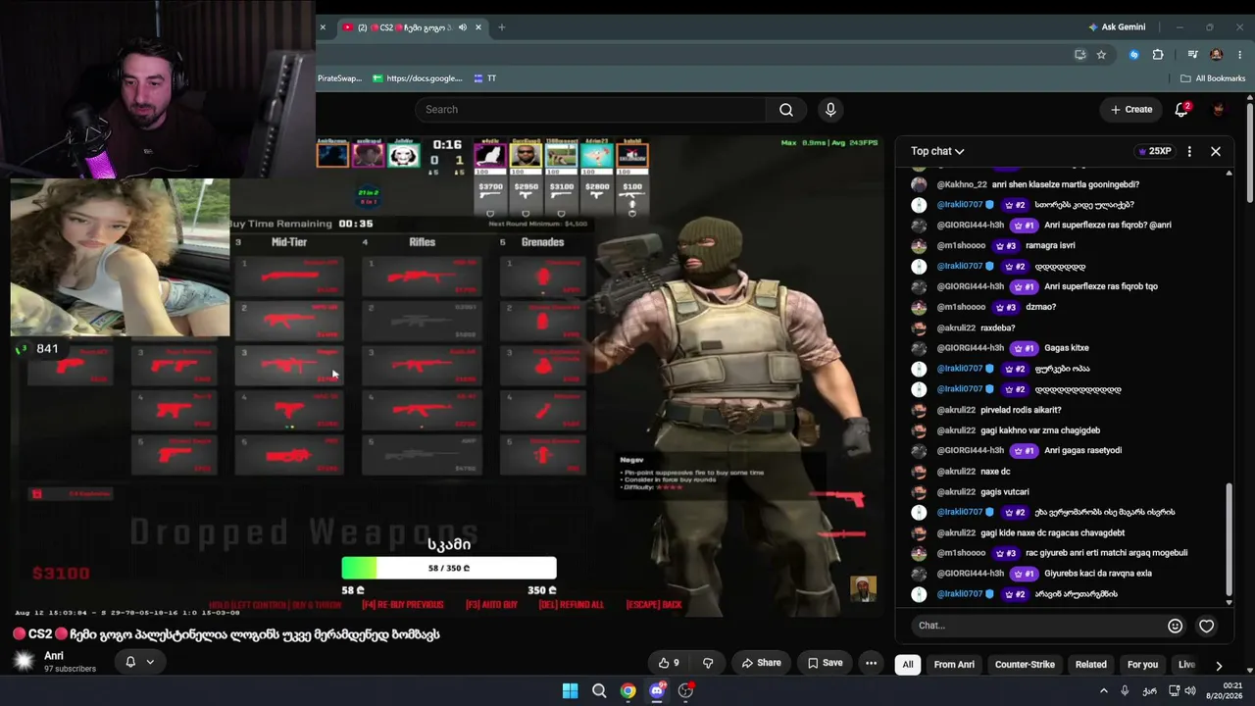Click the message "naxe dc"
The width and height of the screenshot is (1255, 706).
[995, 471]
